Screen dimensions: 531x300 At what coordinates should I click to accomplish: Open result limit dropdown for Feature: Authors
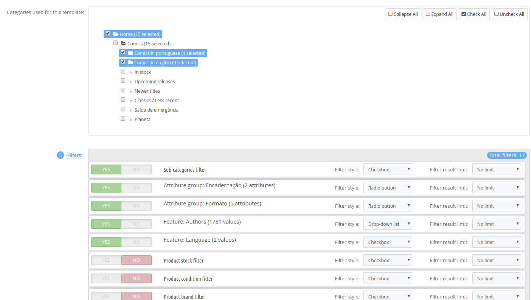click(x=497, y=224)
